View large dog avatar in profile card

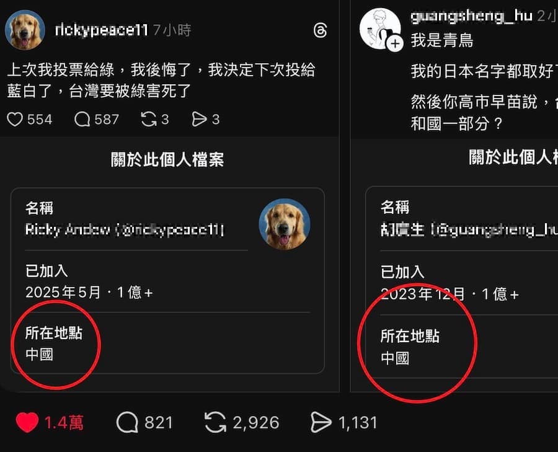click(x=285, y=224)
